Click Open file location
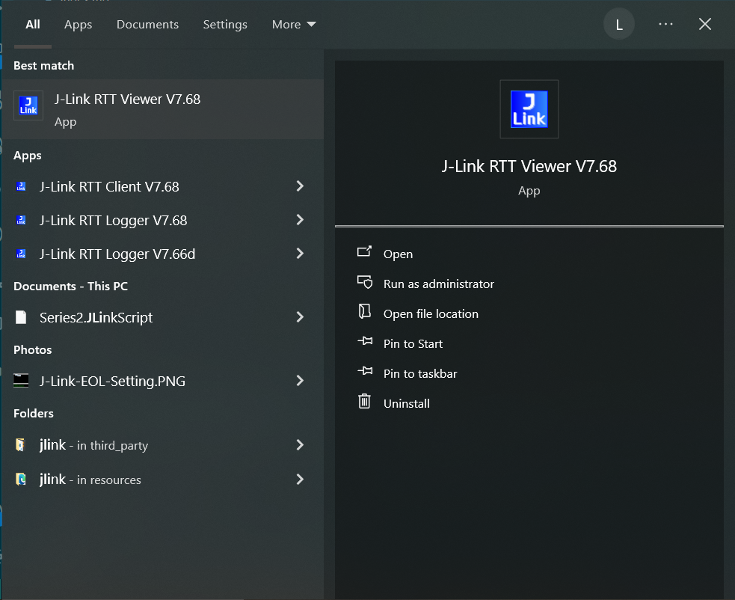Viewport: 735px width, 600px height. pos(430,313)
